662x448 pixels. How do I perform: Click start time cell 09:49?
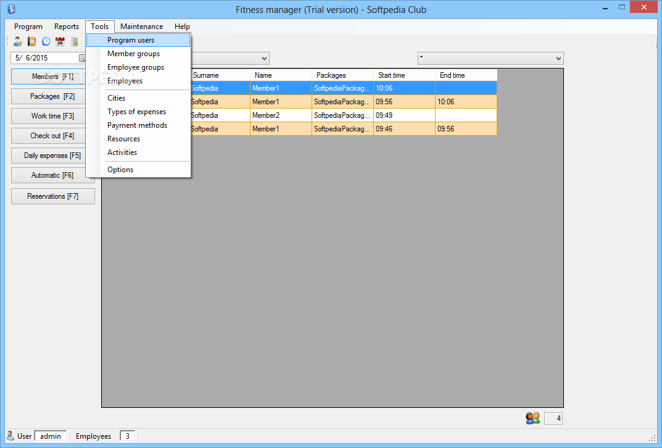coord(404,115)
